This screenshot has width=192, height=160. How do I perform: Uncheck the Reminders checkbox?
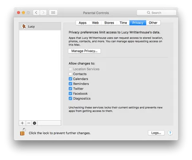(x=70, y=84)
